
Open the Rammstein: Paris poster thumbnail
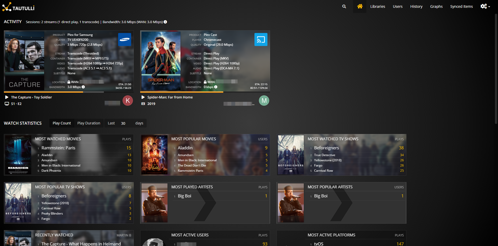(x=18, y=155)
